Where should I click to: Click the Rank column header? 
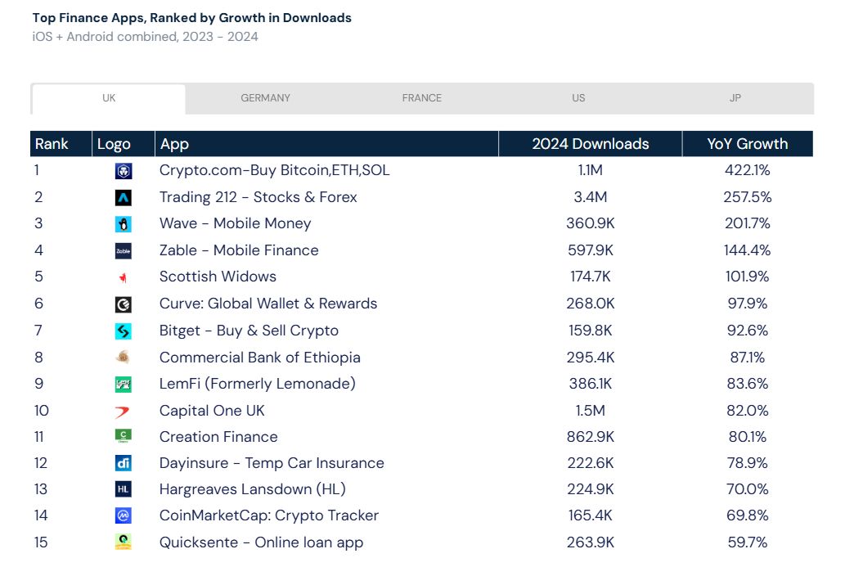pyautogui.click(x=61, y=144)
